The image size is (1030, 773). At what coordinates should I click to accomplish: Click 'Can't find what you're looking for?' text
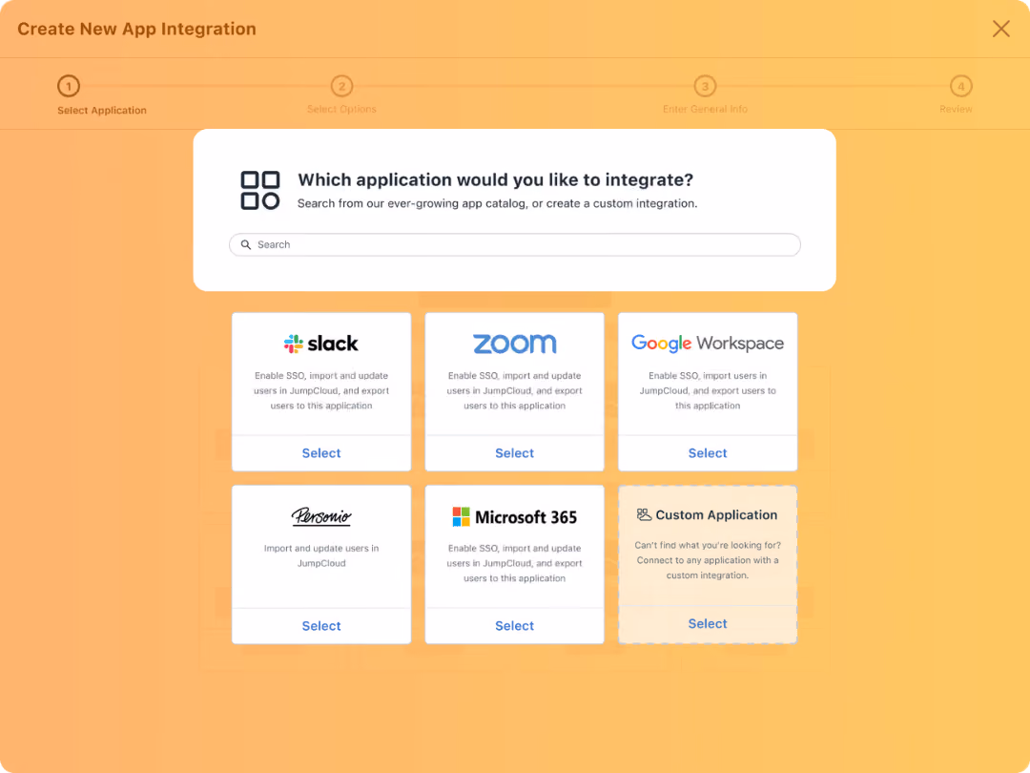tap(708, 545)
